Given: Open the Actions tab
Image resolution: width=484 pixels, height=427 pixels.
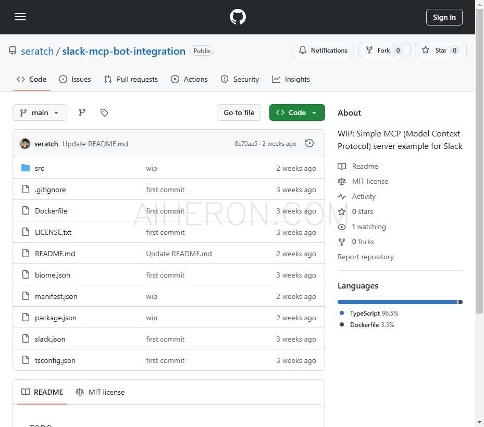Looking at the screenshot, I should (189, 79).
